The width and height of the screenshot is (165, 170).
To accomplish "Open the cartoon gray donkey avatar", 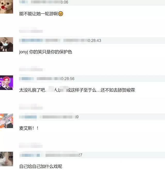I will (x=6, y=121).
